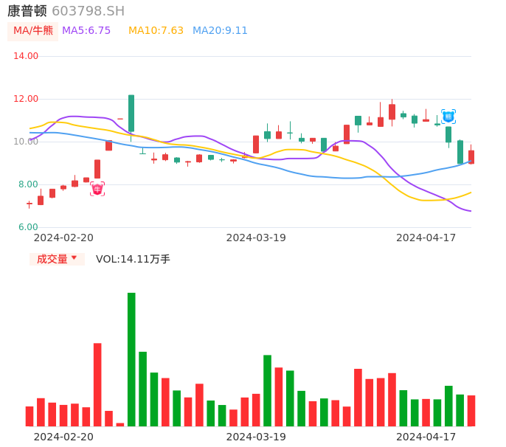Select the MA/牛熊 indicator tab
Viewport: 506px width, 447px height.
click(x=33, y=30)
